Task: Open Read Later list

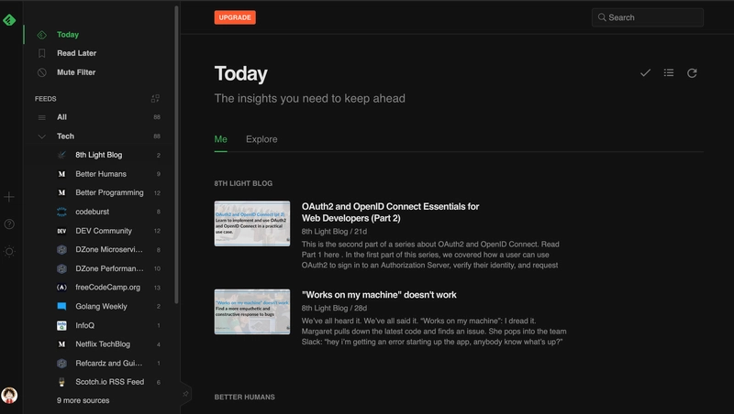Action: coord(76,53)
